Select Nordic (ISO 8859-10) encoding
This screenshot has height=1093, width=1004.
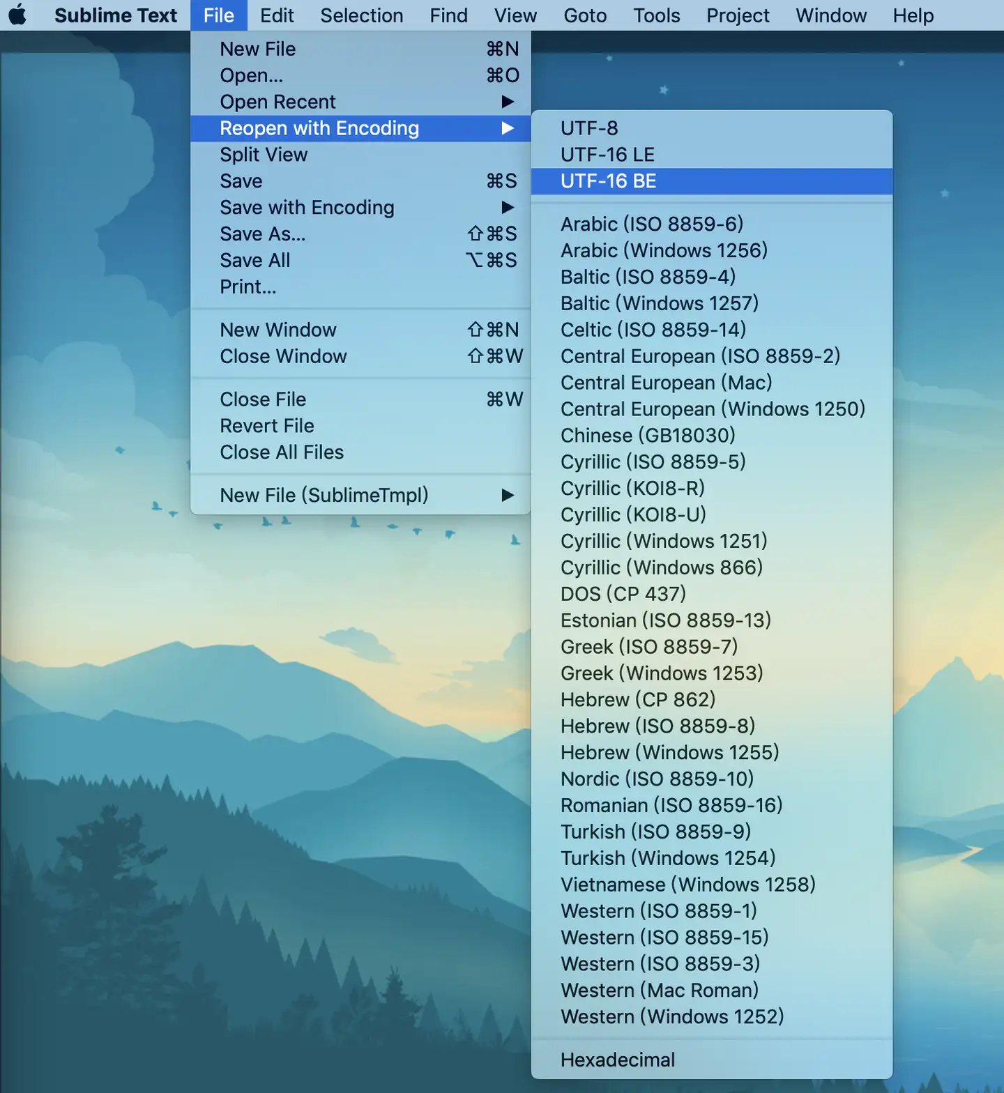pos(712,779)
